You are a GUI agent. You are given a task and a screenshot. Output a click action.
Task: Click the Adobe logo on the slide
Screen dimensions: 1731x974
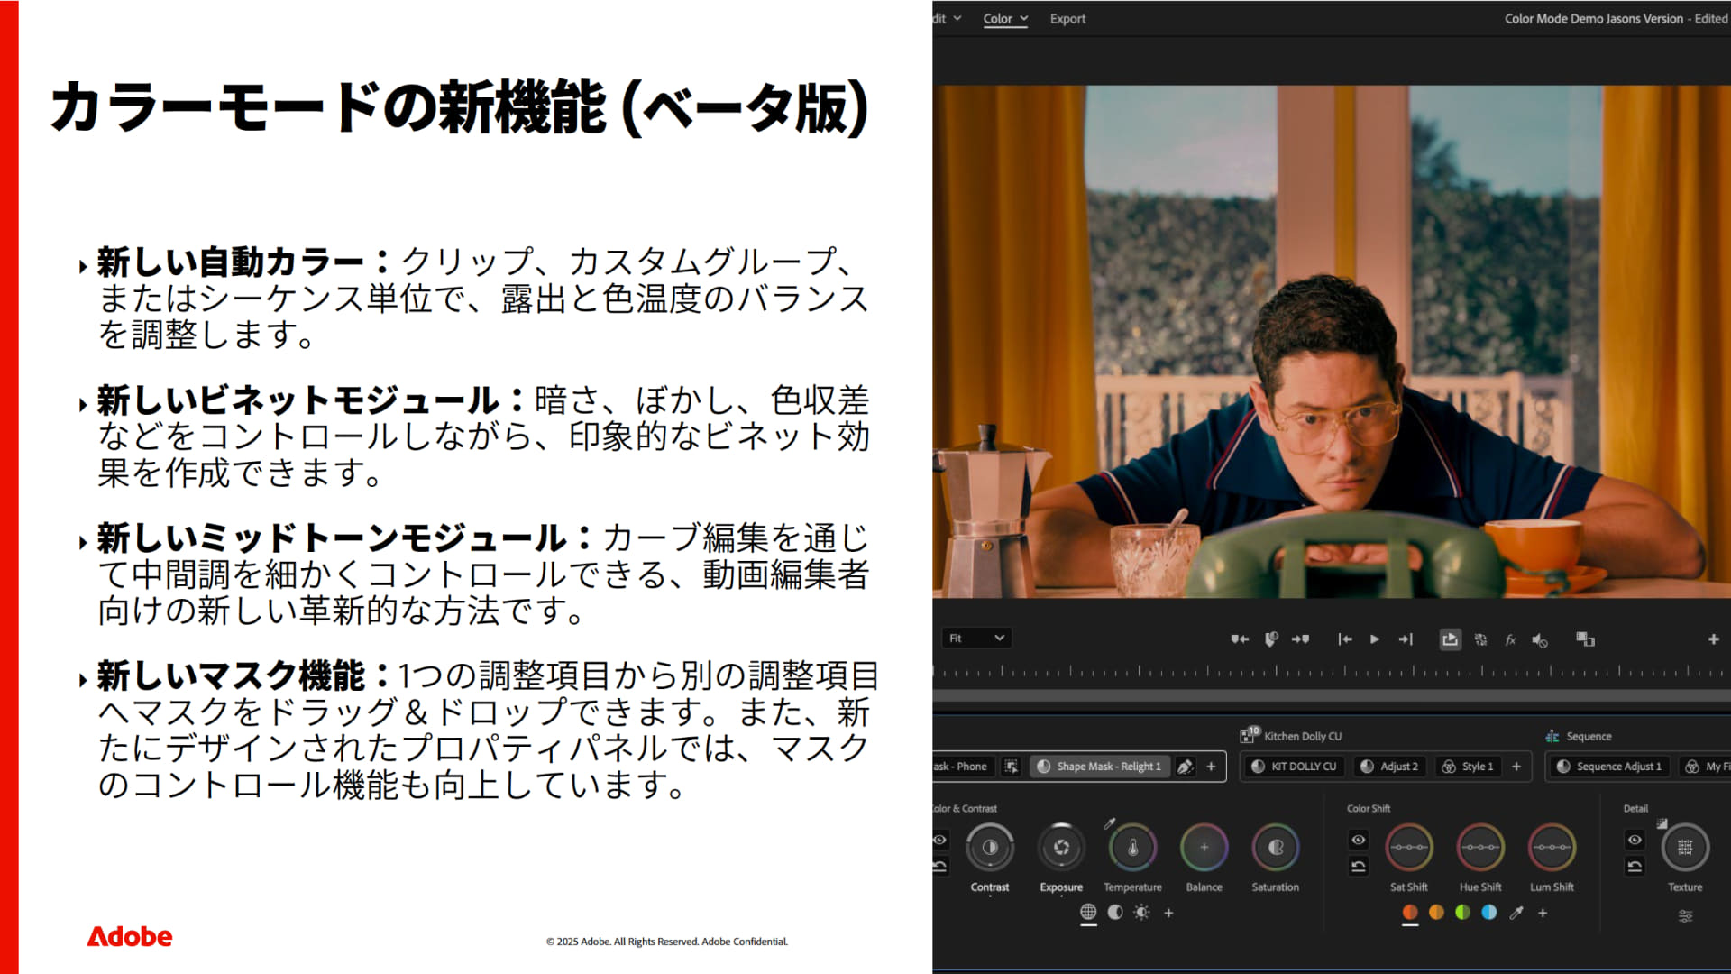click(129, 937)
